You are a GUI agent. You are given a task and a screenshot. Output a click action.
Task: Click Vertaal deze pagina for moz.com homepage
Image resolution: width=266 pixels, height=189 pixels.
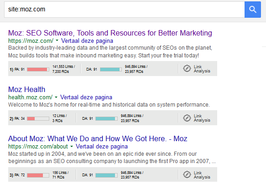(x=87, y=41)
